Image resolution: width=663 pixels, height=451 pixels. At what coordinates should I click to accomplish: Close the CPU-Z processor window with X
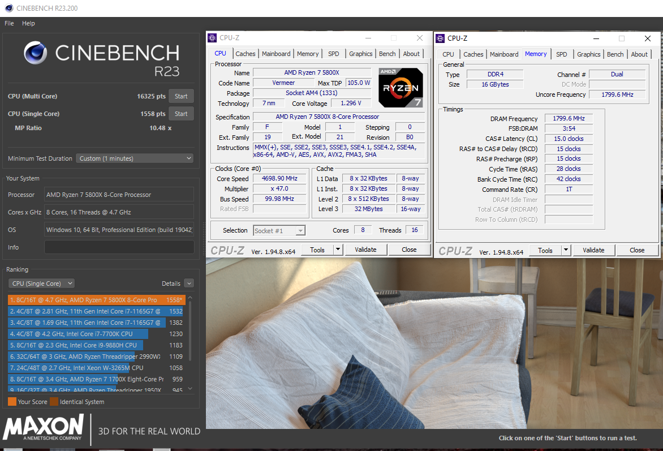[419, 38]
